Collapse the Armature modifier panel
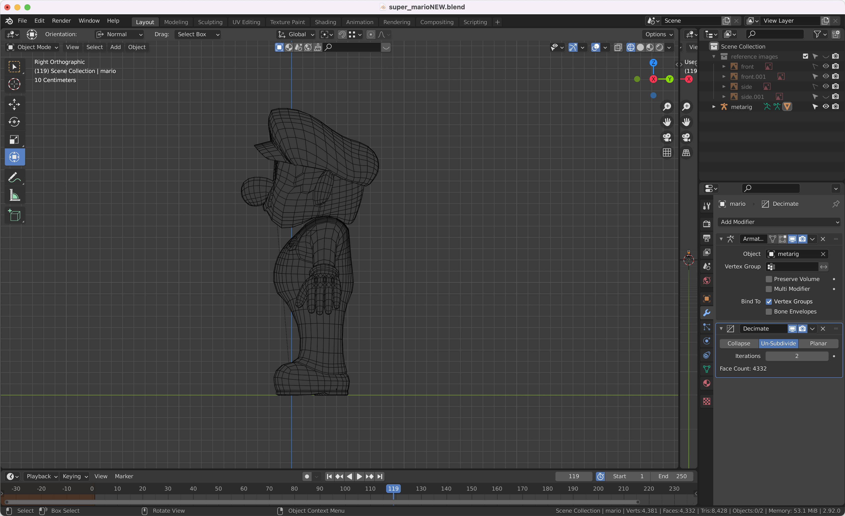Screen dimensions: 845x516 tap(721, 239)
